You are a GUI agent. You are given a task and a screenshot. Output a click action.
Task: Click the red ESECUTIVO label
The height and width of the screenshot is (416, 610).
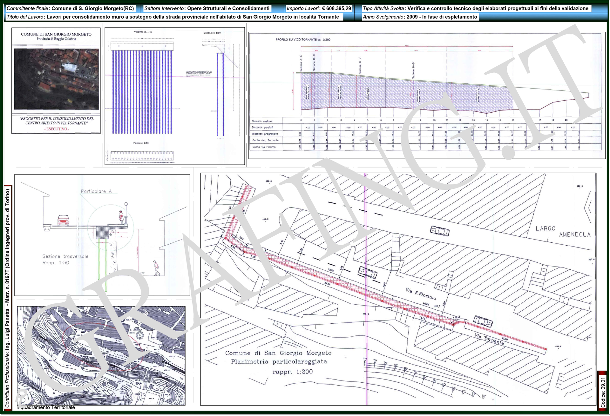[57, 129]
